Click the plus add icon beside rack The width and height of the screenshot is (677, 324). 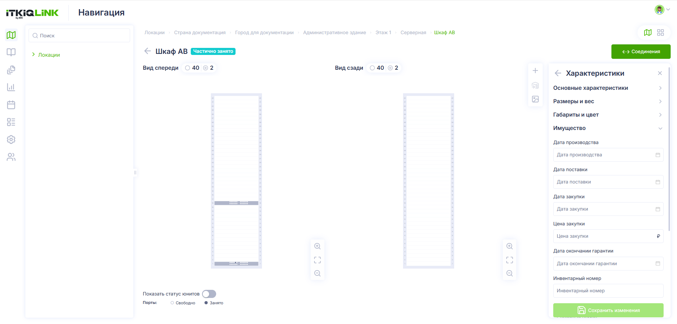coord(535,71)
